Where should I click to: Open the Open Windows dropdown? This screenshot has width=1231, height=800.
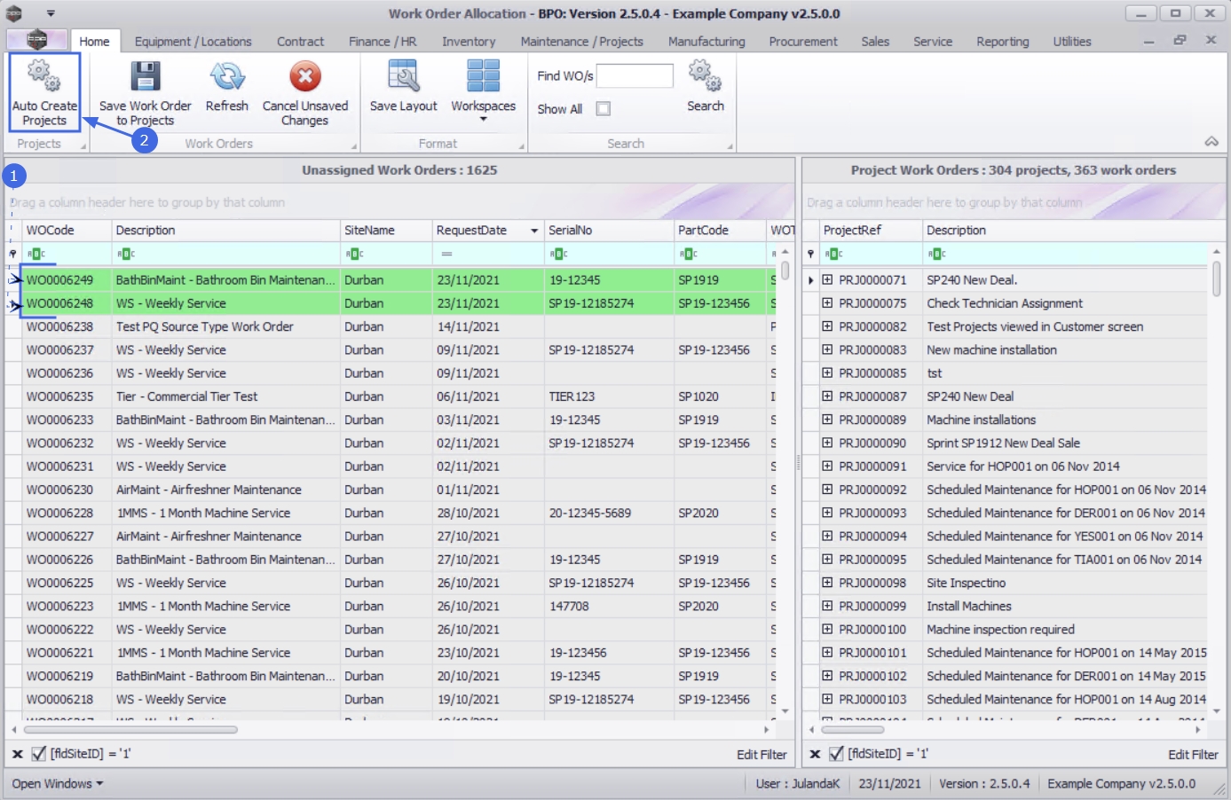(x=58, y=784)
